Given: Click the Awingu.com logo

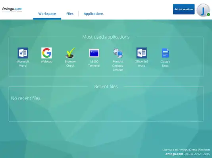Looking at the screenshot, I should (x=12, y=9).
